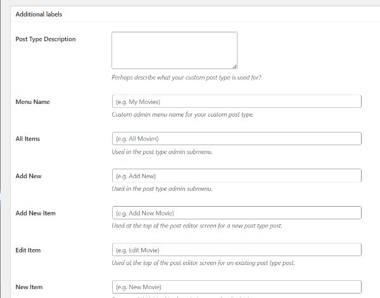Focus the All Items input field
The image size is (380, 298).
(x=237, y=139)
